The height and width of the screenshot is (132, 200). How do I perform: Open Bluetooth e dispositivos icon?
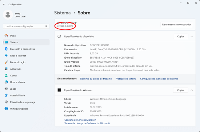pos(6,49)
